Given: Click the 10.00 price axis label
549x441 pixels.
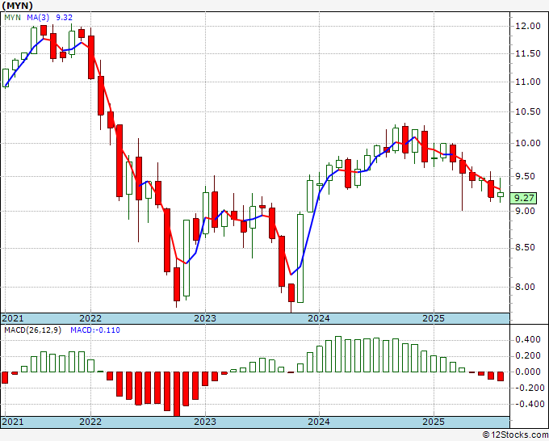Looking at the screenshot, I should [528, 143].
